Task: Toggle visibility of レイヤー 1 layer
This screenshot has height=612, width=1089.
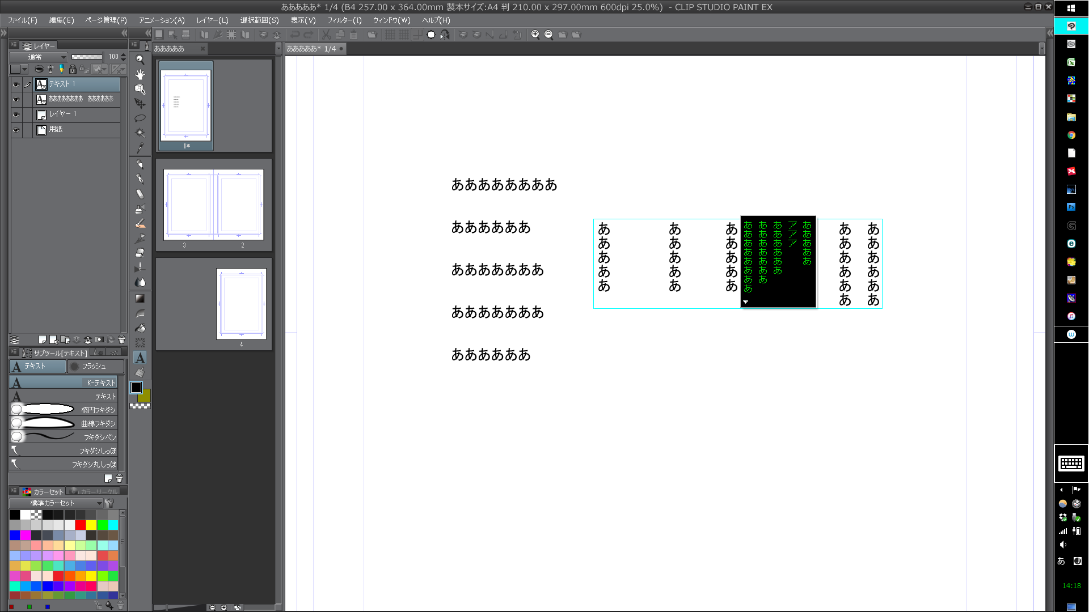Action: (x=16, y=114)
